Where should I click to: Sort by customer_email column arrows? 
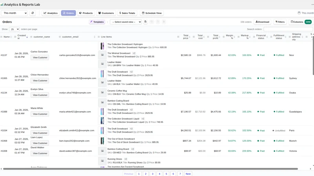[95, 37]
